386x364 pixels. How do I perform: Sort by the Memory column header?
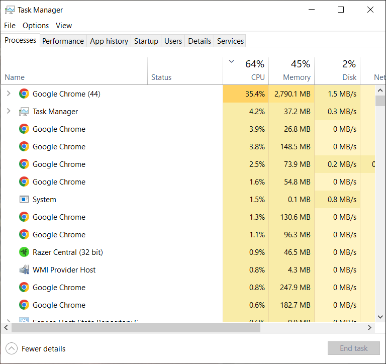click(292, 71)
